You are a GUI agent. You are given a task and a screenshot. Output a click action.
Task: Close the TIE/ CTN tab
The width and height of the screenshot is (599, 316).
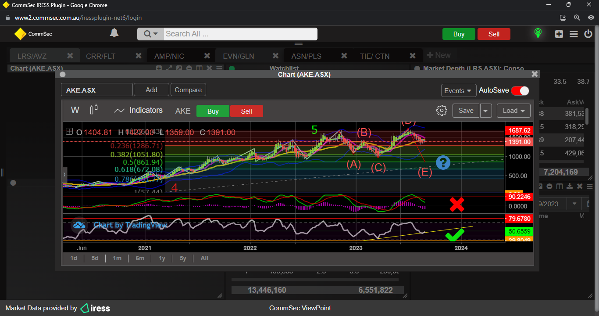[x=413, y=56]
